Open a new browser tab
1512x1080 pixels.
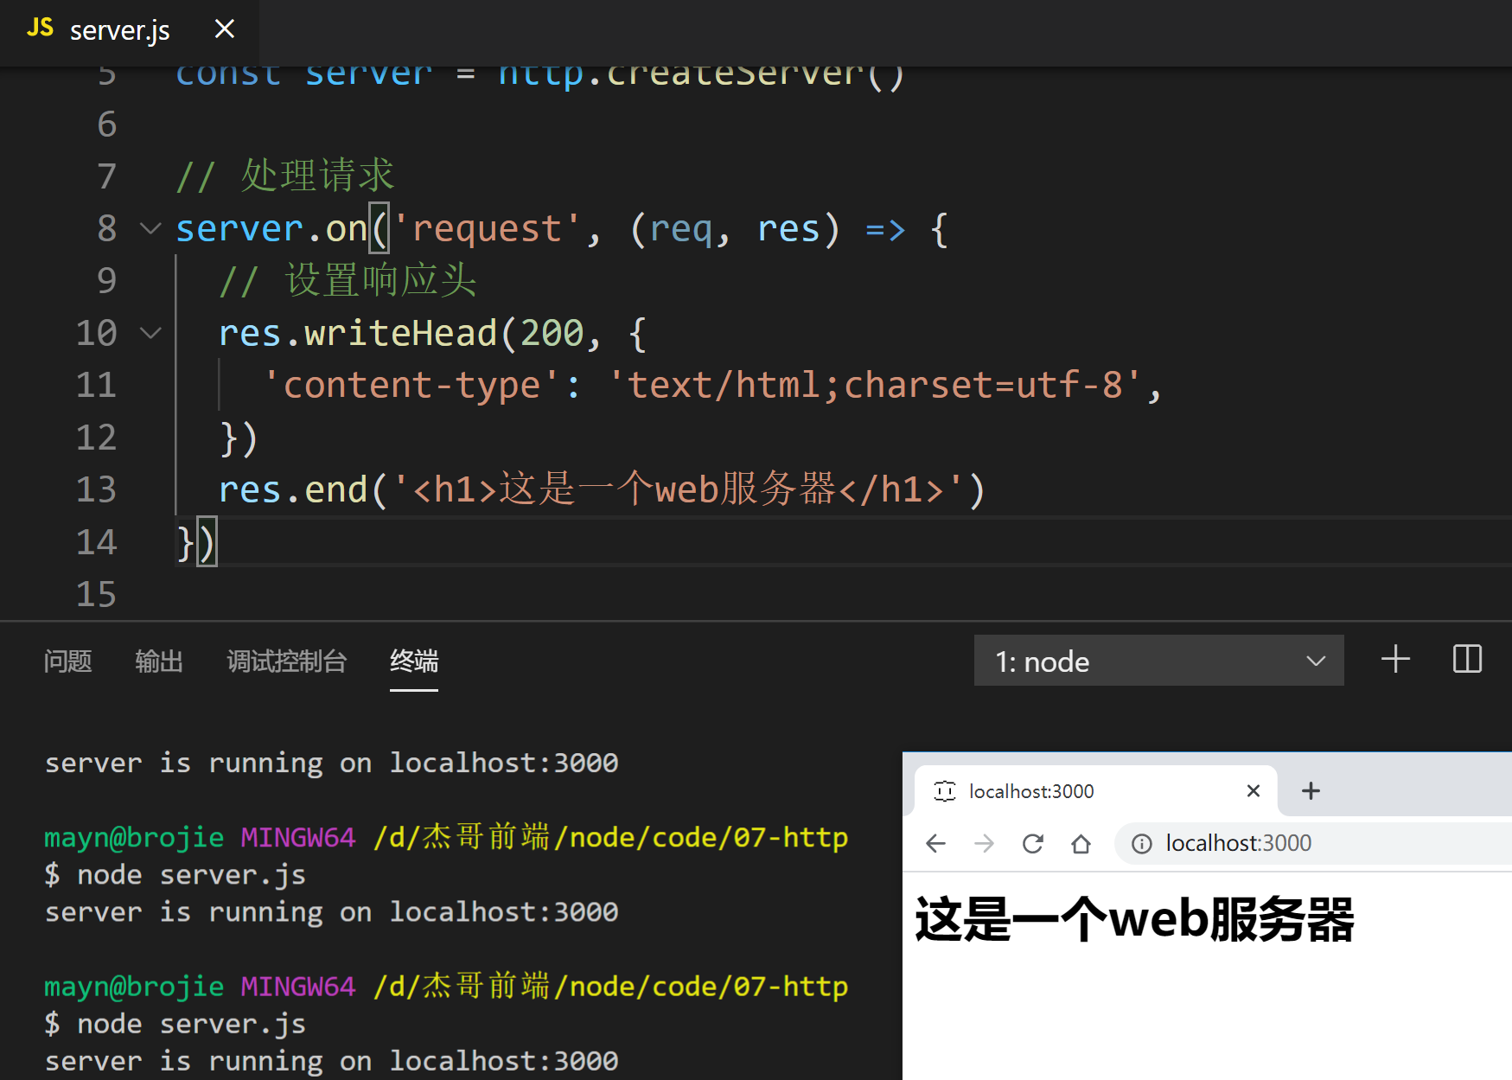pyautogui.click(x=1311, y=790)
